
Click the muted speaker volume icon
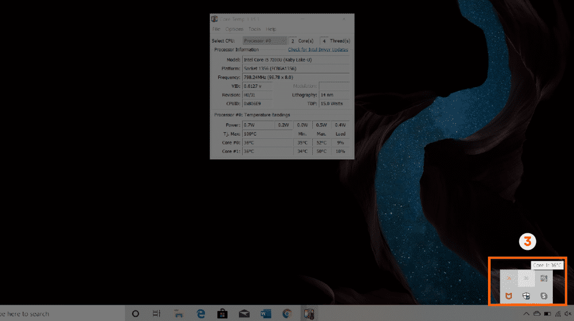tap(568, 314)
